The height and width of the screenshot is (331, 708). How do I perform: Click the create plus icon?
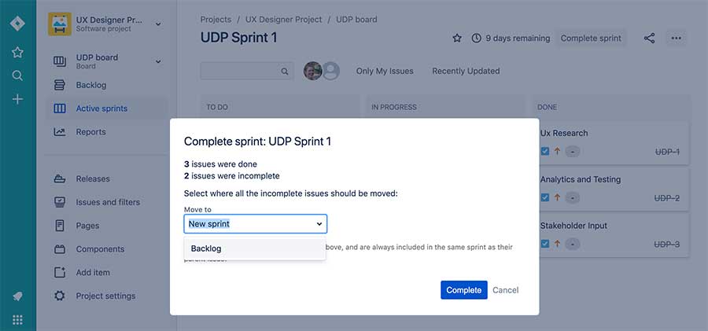coord(17,100)
